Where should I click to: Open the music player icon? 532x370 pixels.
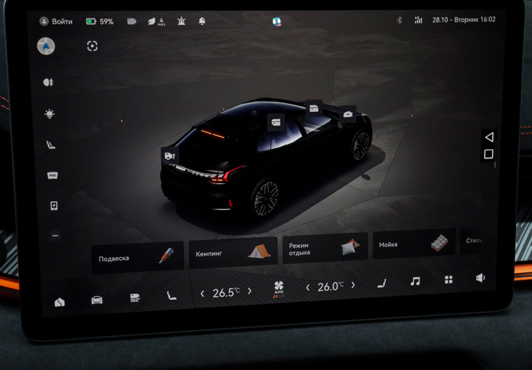click(x=415, y=281)
